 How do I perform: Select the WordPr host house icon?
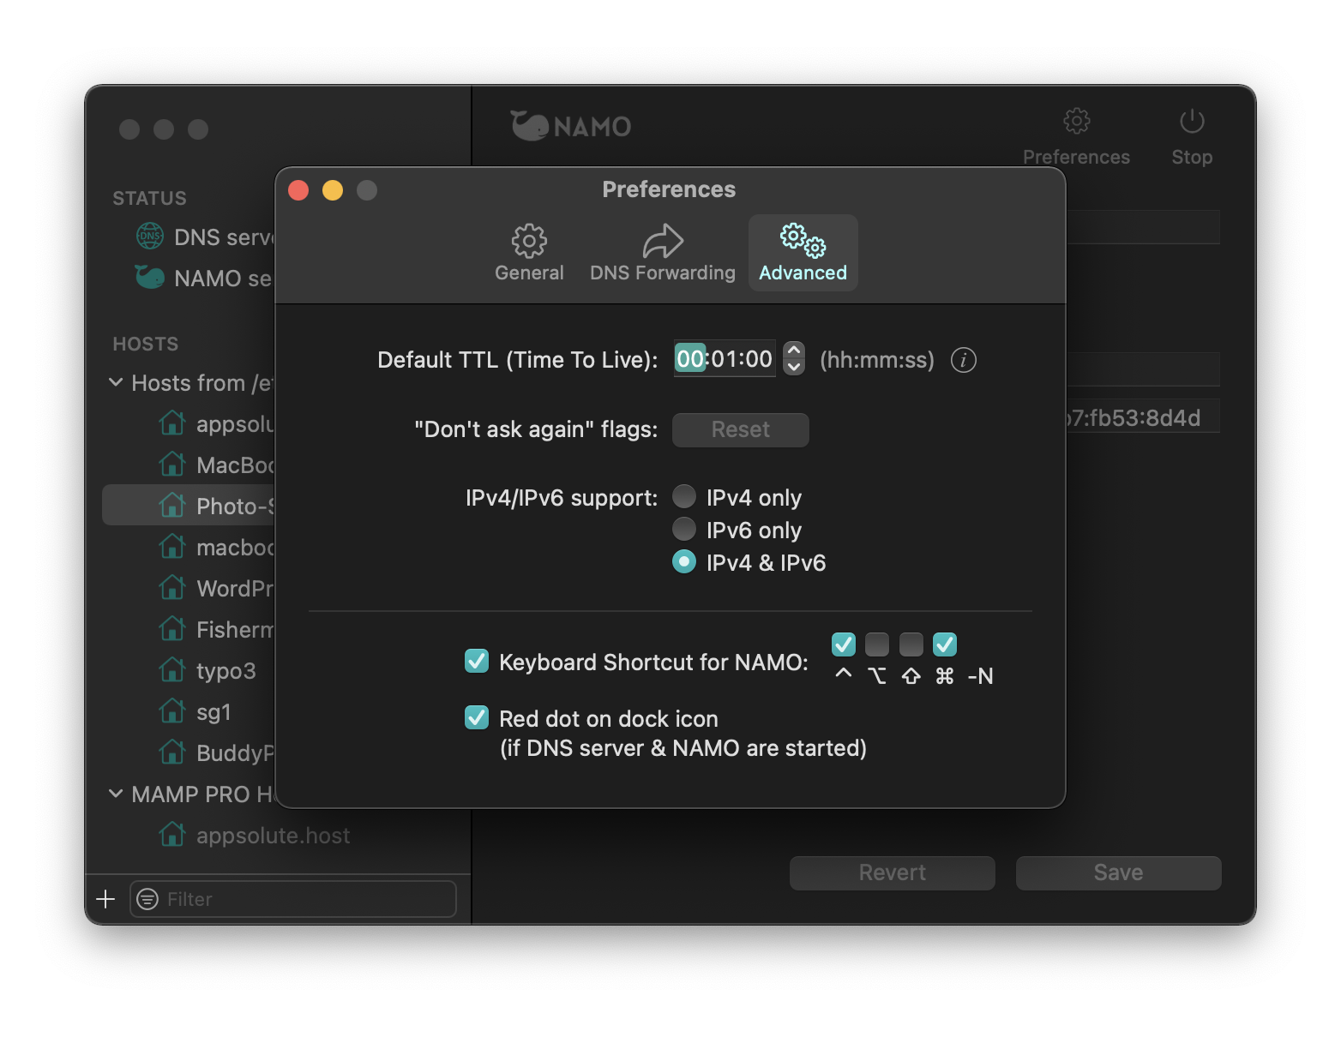pos(172,587)
